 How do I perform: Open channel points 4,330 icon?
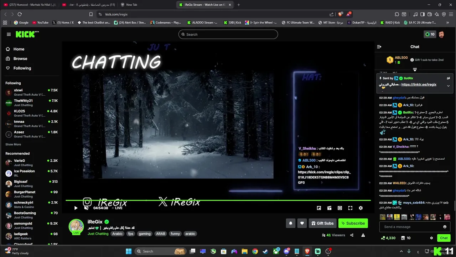click(388, 238)
